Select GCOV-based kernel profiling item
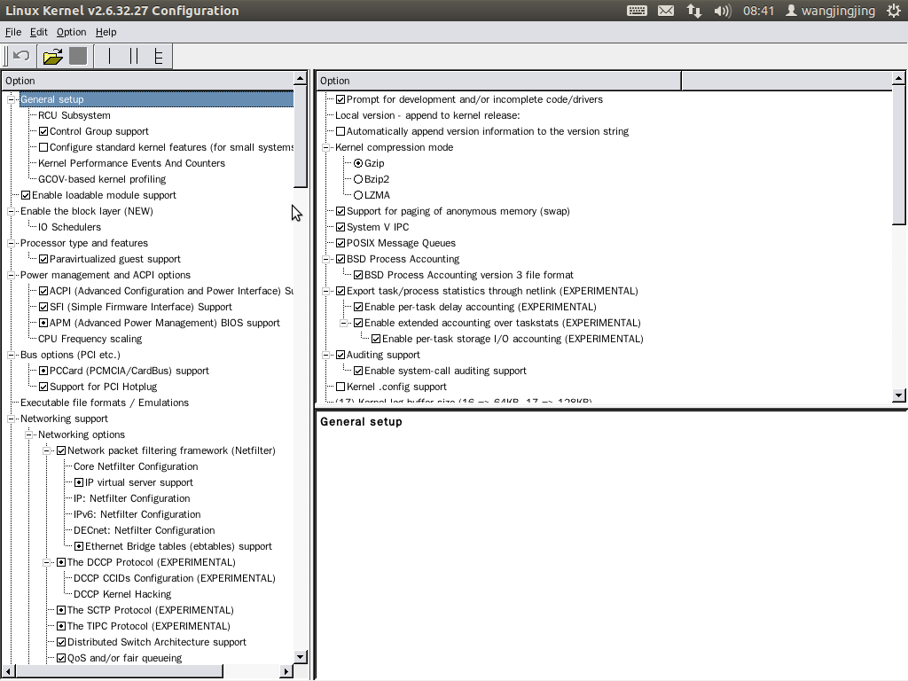The width and height of the screenshot is (908, 681). [102, 179]
